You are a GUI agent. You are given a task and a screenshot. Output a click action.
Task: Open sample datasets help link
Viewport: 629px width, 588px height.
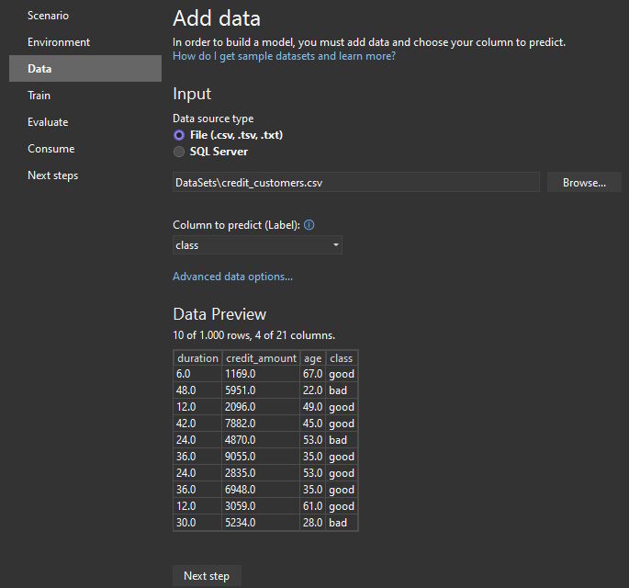[284, 56]
